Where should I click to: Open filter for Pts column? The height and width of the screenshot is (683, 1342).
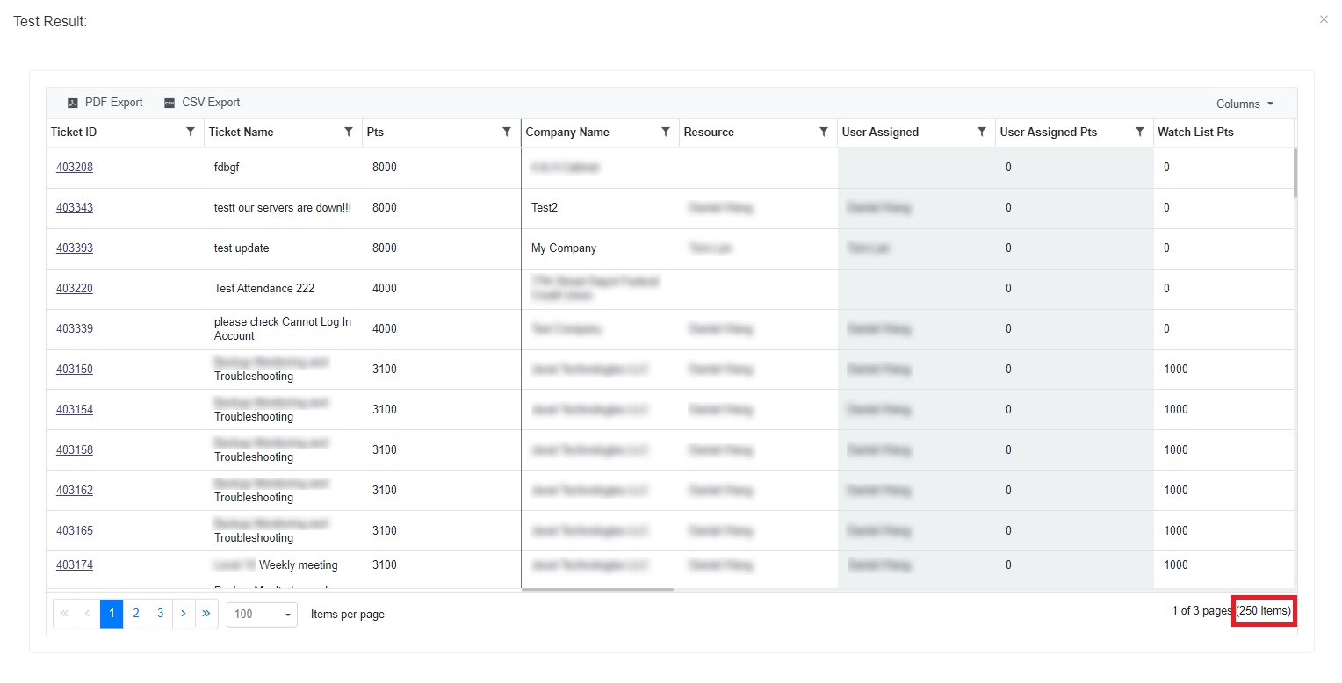pos(507,132)
